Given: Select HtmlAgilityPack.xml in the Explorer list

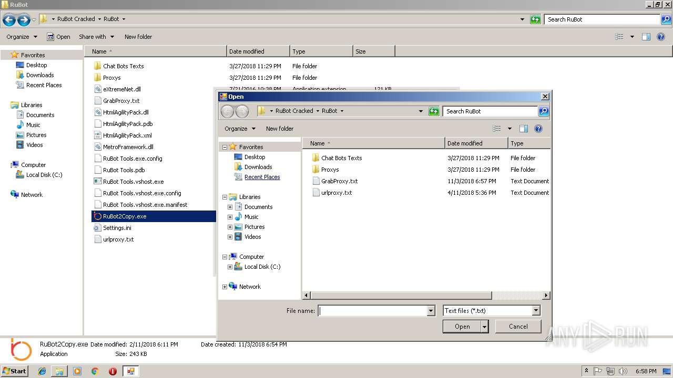Looking at the screenshot, I should click(x=127, y=135).
